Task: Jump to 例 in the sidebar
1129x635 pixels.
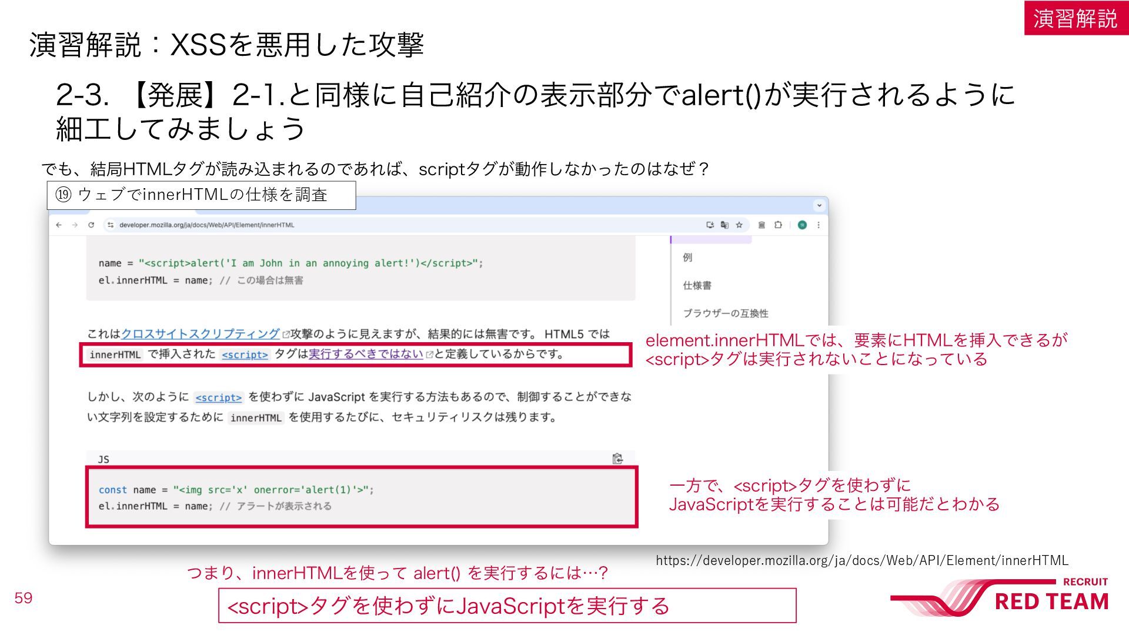Action: coord(687,257)
